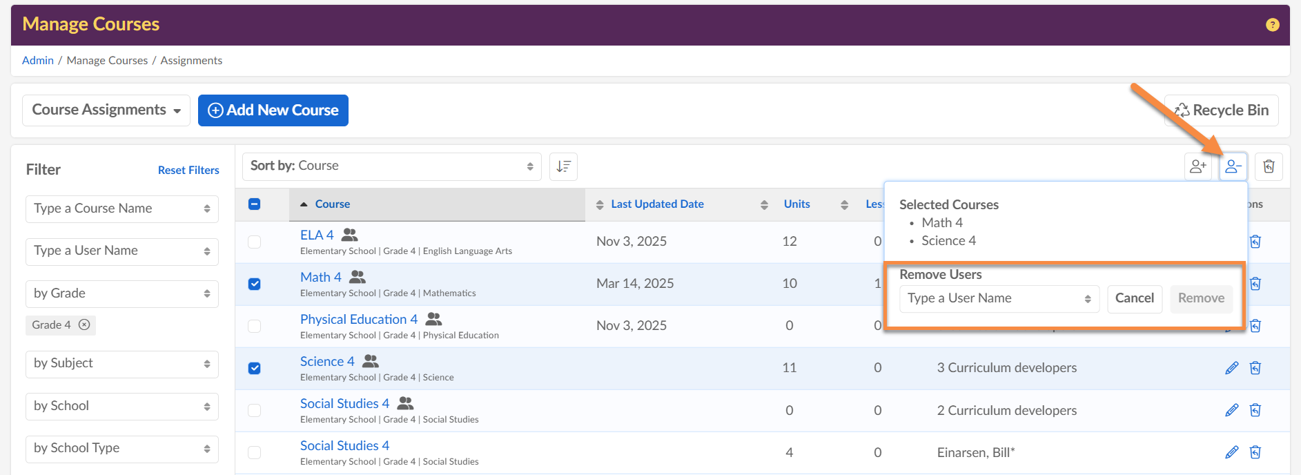Go to Admin breadcrumb link
This screenshot has height=475, width=1301.
[38, 61]
